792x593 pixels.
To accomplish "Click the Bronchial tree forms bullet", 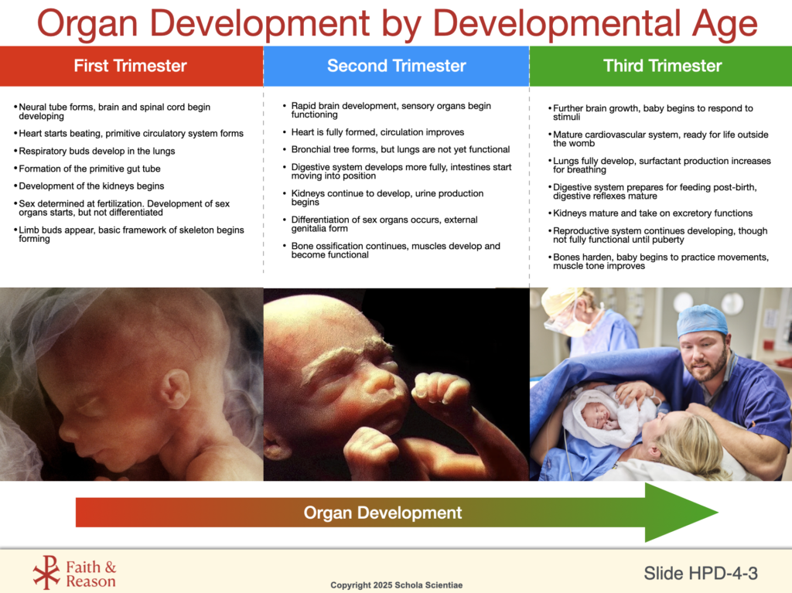I will point(400,149).
